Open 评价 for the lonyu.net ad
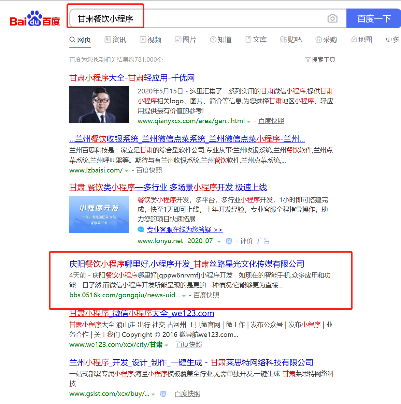This screenshot has width=401, height=404. tap(246, 241)
